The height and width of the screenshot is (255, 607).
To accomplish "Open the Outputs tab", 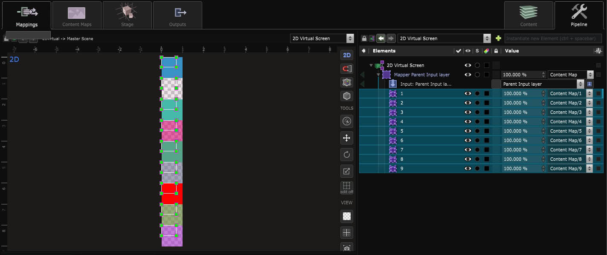I will tap(177, 16).
